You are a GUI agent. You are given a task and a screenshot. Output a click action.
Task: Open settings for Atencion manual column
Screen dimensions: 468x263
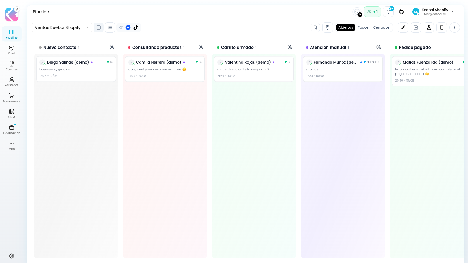(x=379, y=47)
